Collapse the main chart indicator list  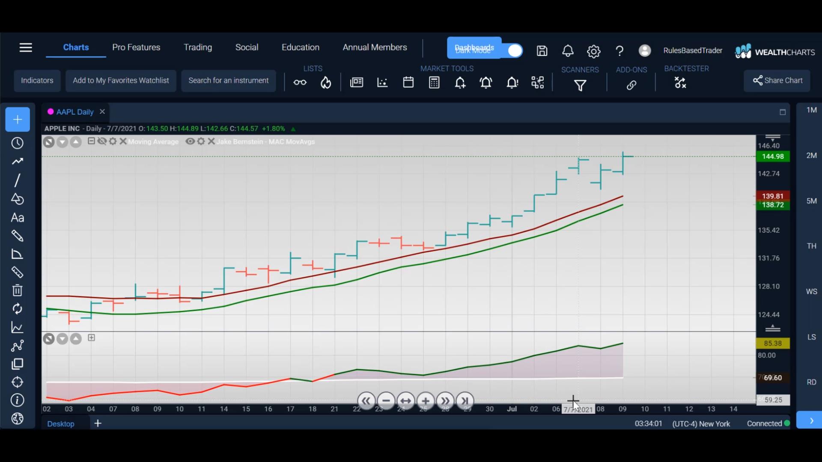click(x=91, y=141)
